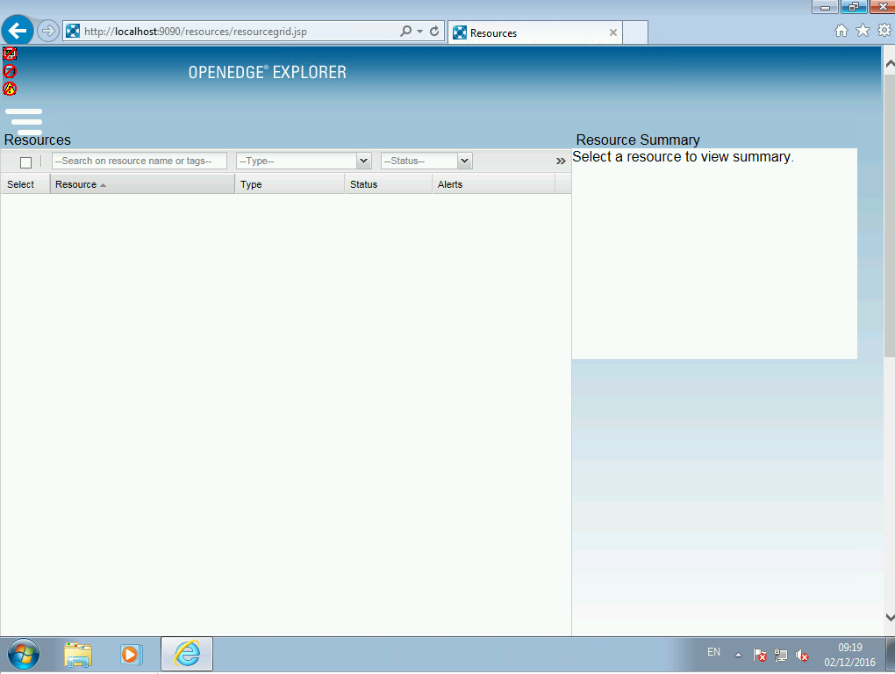The width and height of the screenshot is (895, 674).
Task: Refresh the page with the reload icon
Action: (x=434, y=31)
